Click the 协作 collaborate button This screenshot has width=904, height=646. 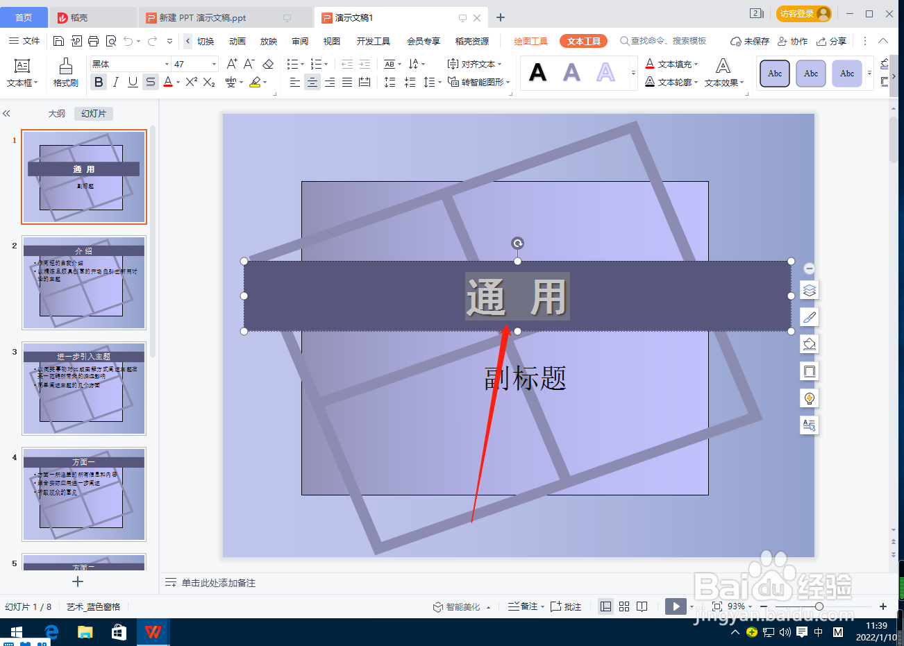coord(792,41)
